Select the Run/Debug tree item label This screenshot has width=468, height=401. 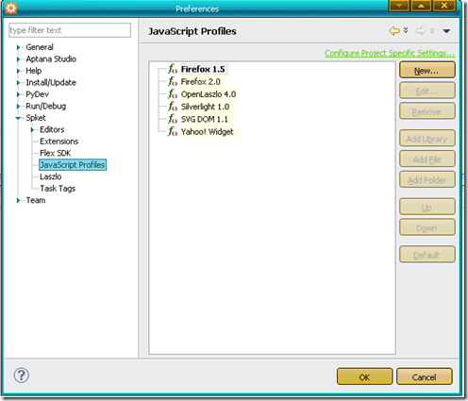point(46,106)
